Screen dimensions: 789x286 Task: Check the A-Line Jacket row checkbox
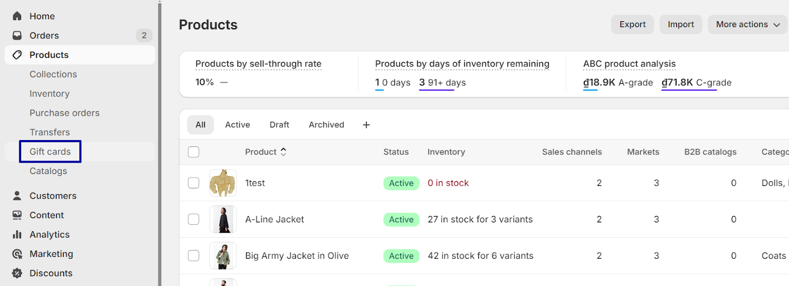coord(194,219)
